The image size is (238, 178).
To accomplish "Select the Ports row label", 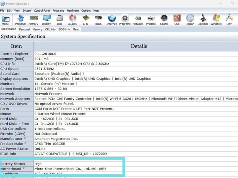I will click(5, 109).
